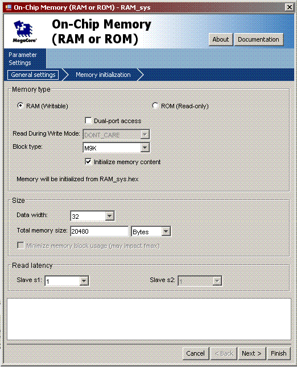Select ROM (Read-only) memory type
The image size is (297, 367).
[155, 106]
